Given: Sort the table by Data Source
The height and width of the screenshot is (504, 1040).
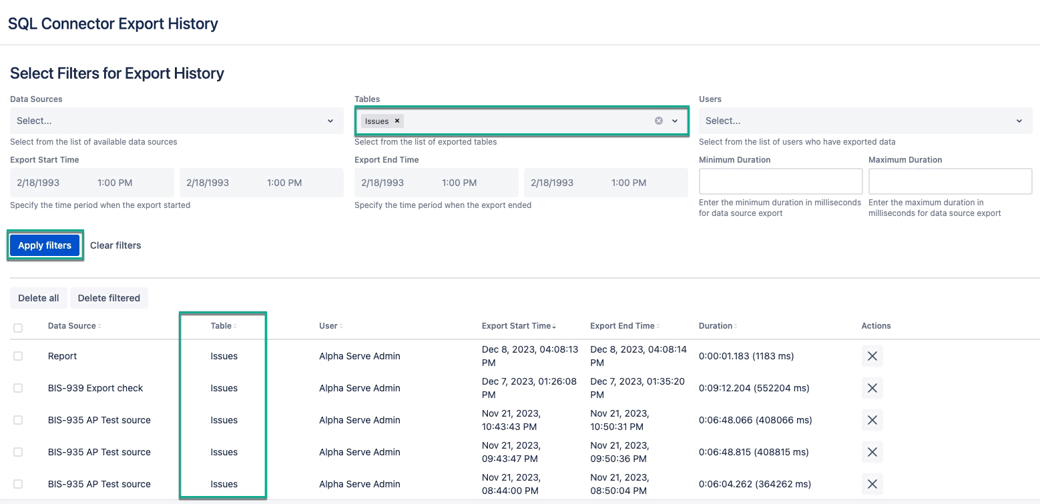Looking at the screenshot, I should click(x=73, y=325).
